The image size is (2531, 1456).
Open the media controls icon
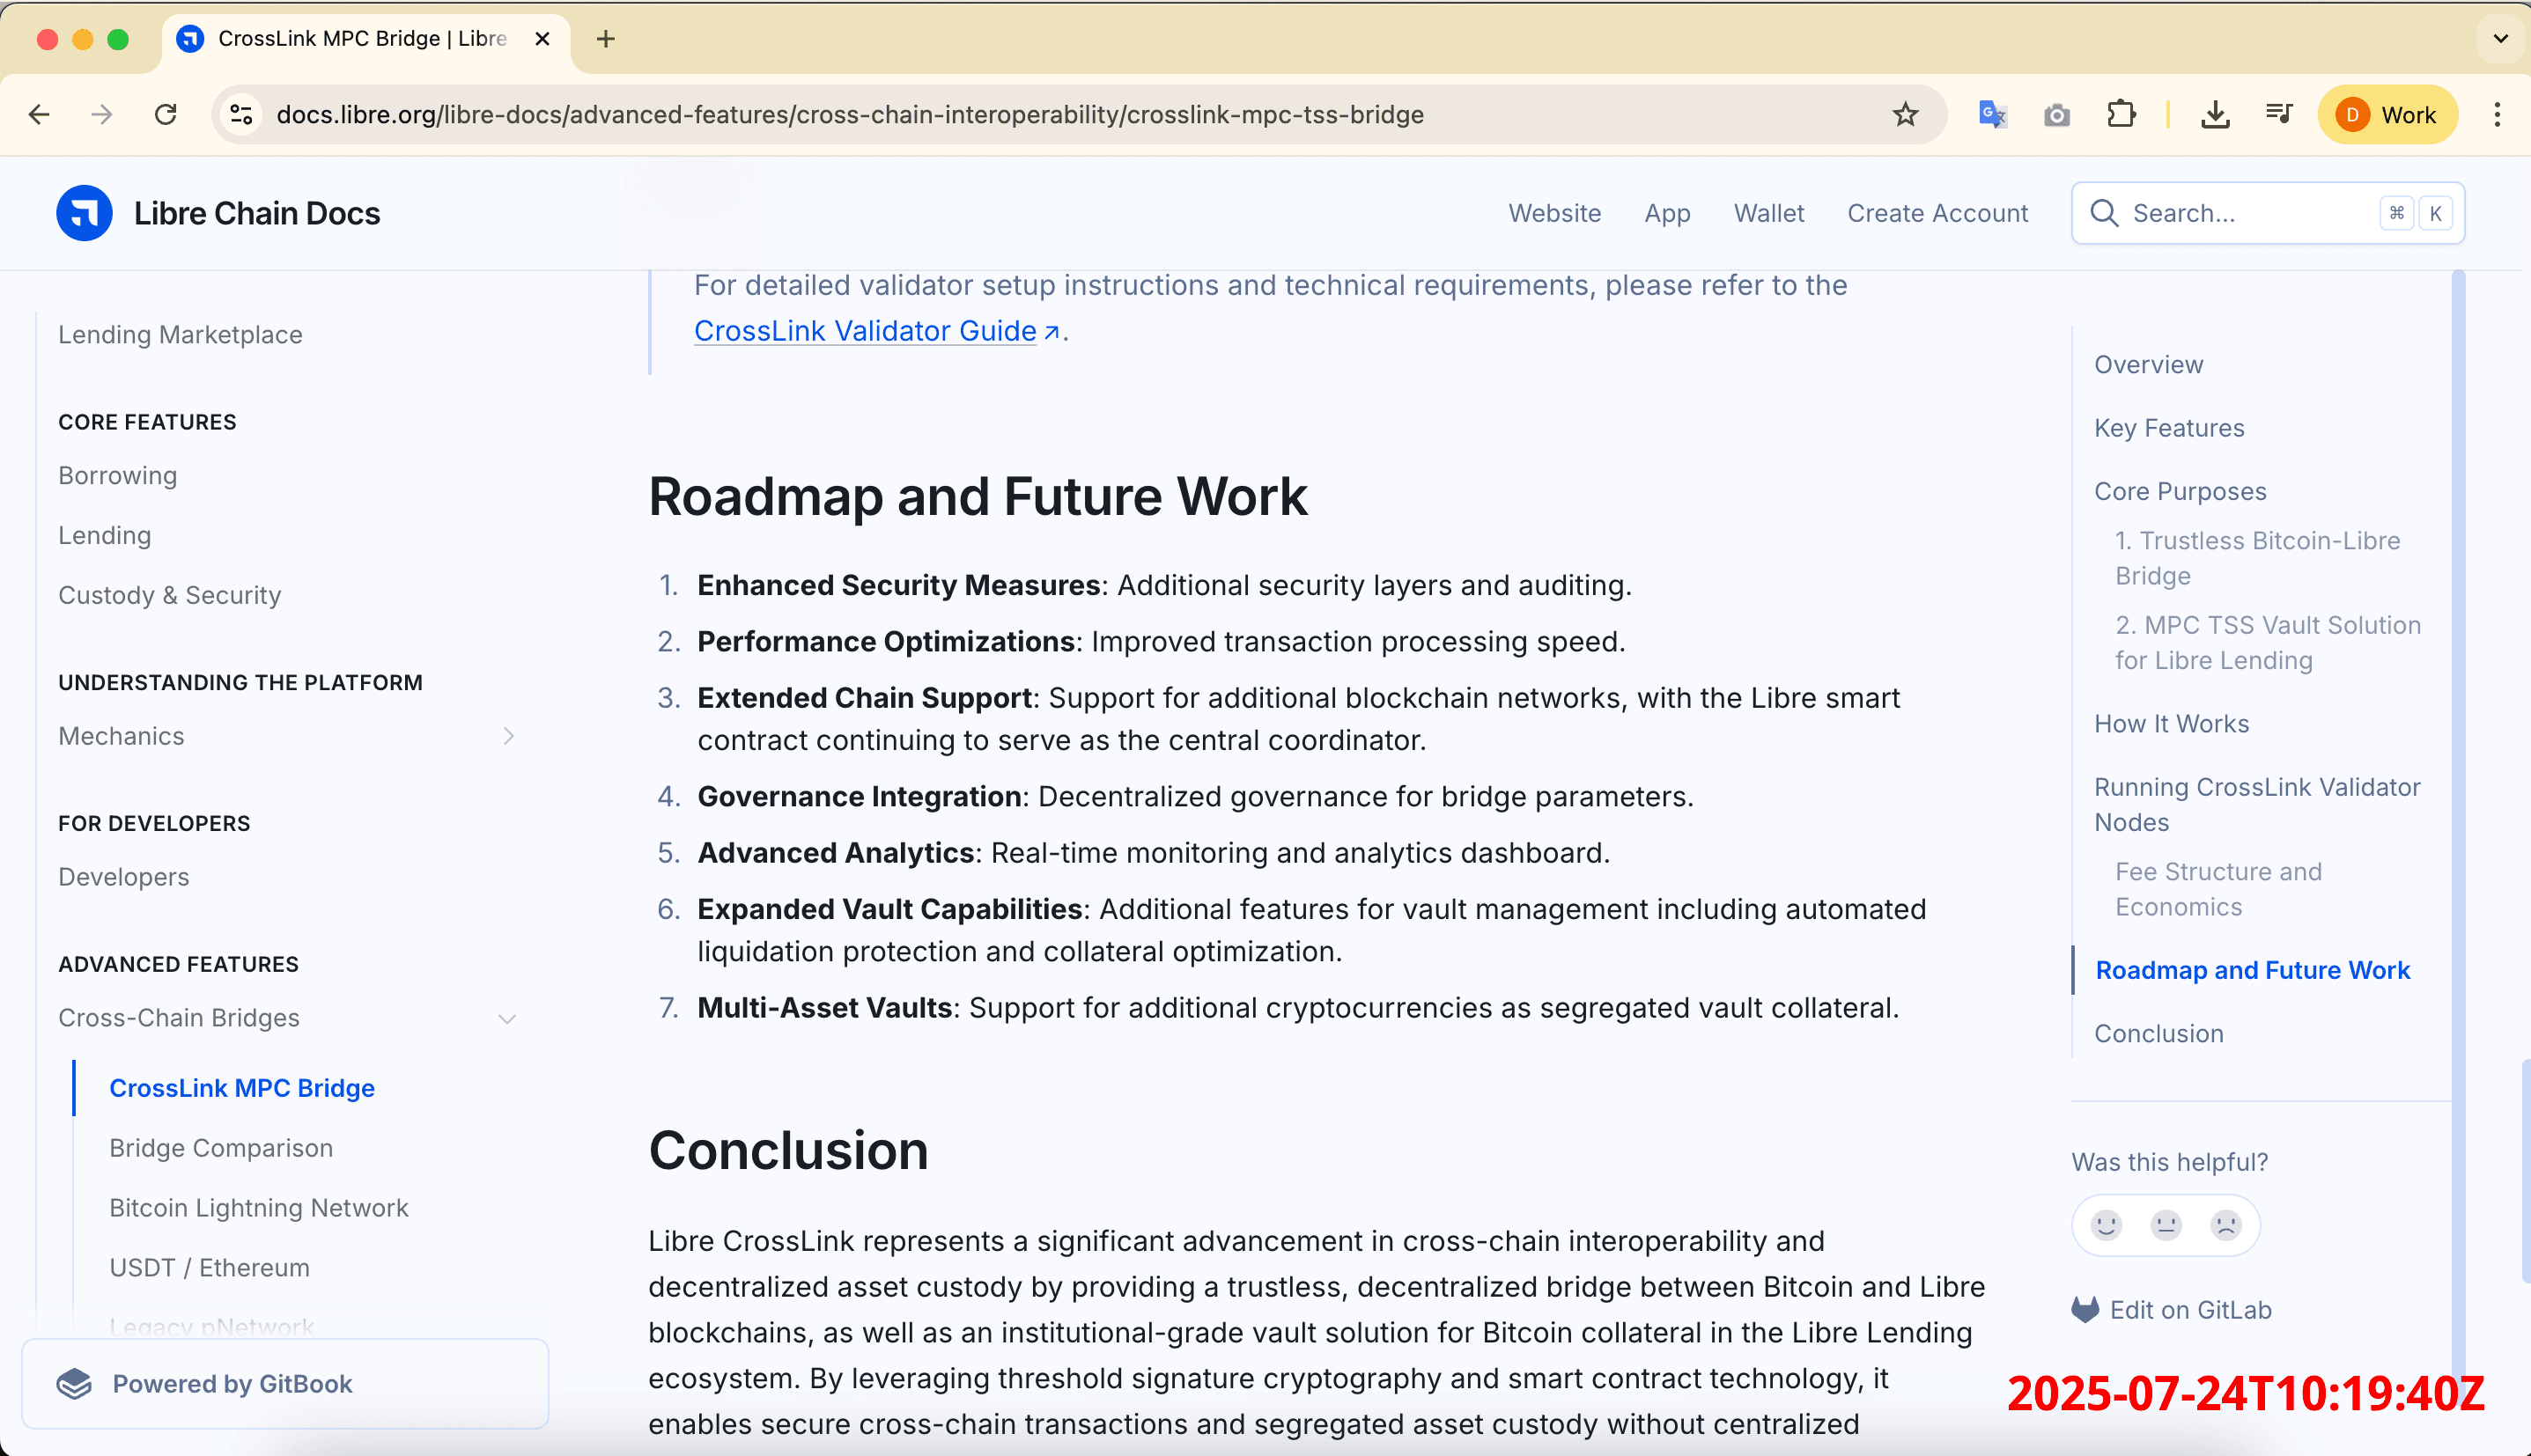2278,114
